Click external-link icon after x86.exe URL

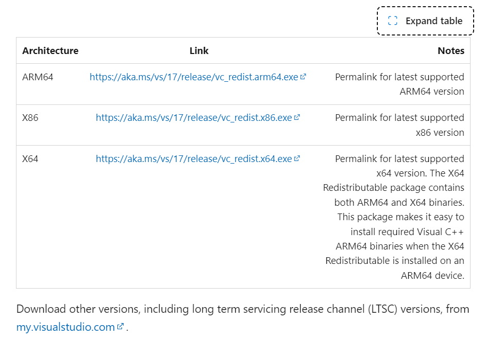pyautogui.click(x=297, y=117)
